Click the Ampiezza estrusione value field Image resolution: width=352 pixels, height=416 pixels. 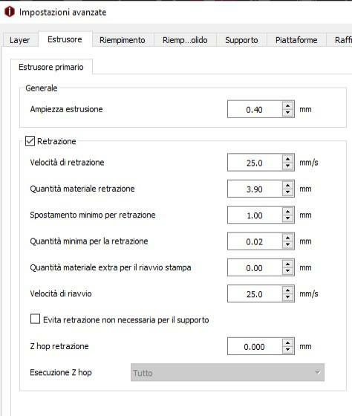(255, 109)
